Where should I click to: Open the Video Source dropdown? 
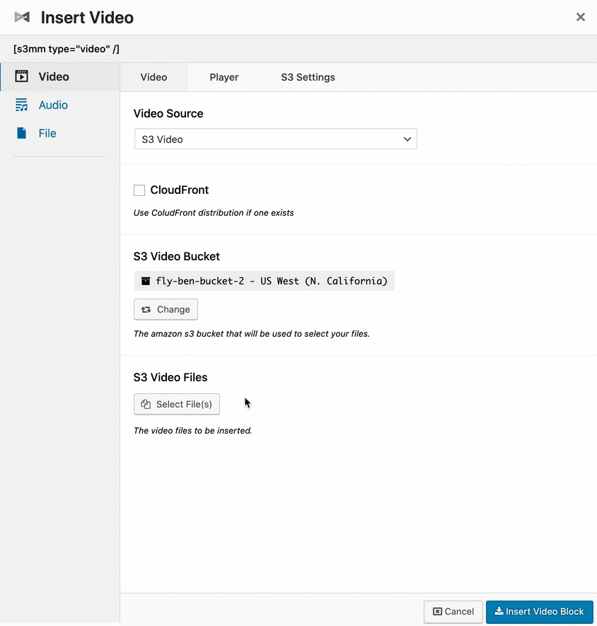pyautogui.click(x=276, y=139)
